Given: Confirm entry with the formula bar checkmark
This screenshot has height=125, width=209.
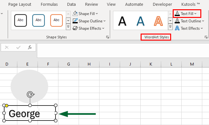Looking at the screenshot, I should click(x=18, y=47).
